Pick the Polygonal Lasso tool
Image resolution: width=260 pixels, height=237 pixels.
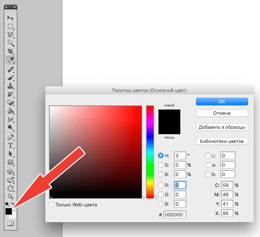11,35
